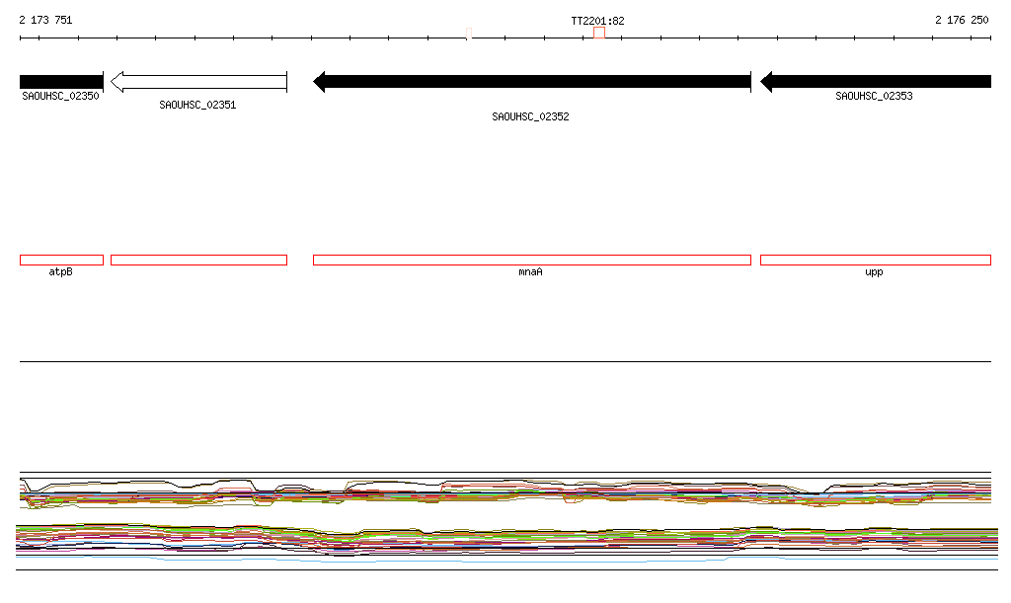
Task: Select the atpB red outlined box
Action: [x=61, y=261]
